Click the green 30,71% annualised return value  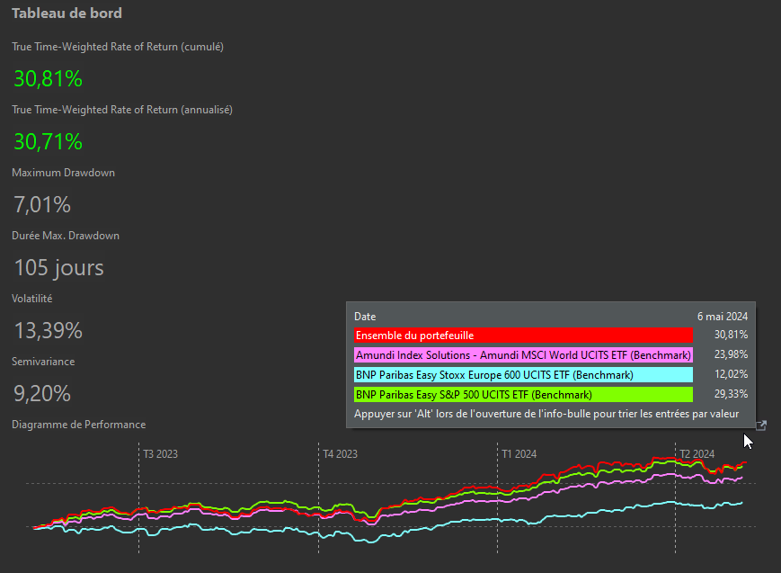pos(49,142)
